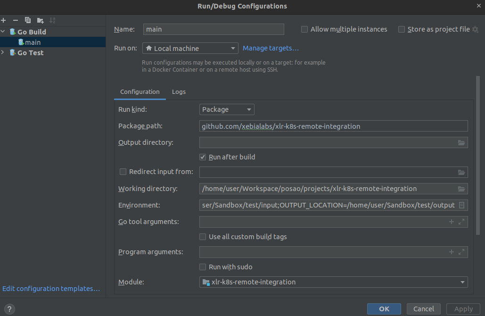Enable Use all custom build tags
Viewport: 485px width, 316px height.
click(x=203, y=237)
